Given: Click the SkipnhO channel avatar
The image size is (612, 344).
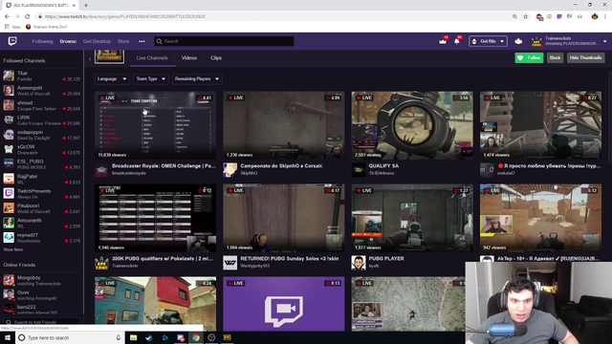Looking at the screenshot, I should 229,170.
